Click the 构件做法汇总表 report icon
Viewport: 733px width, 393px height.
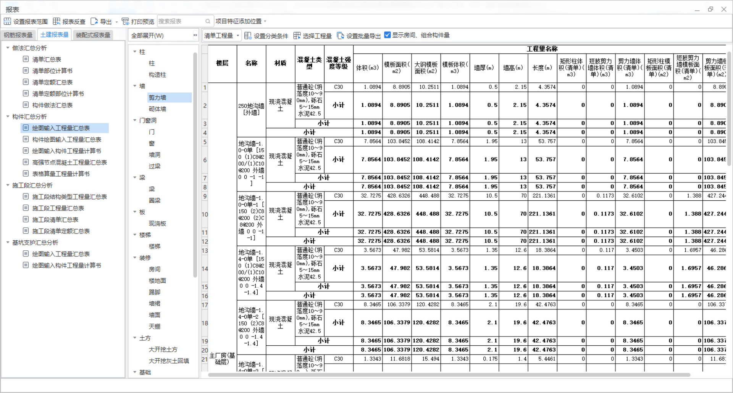[26, 105]
